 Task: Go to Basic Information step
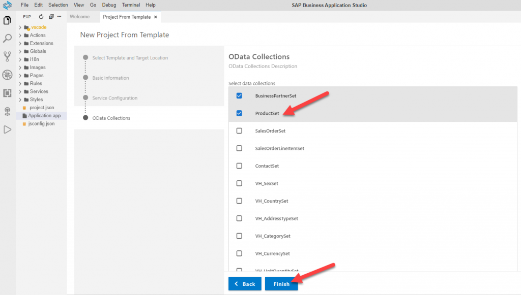point(110,78)
